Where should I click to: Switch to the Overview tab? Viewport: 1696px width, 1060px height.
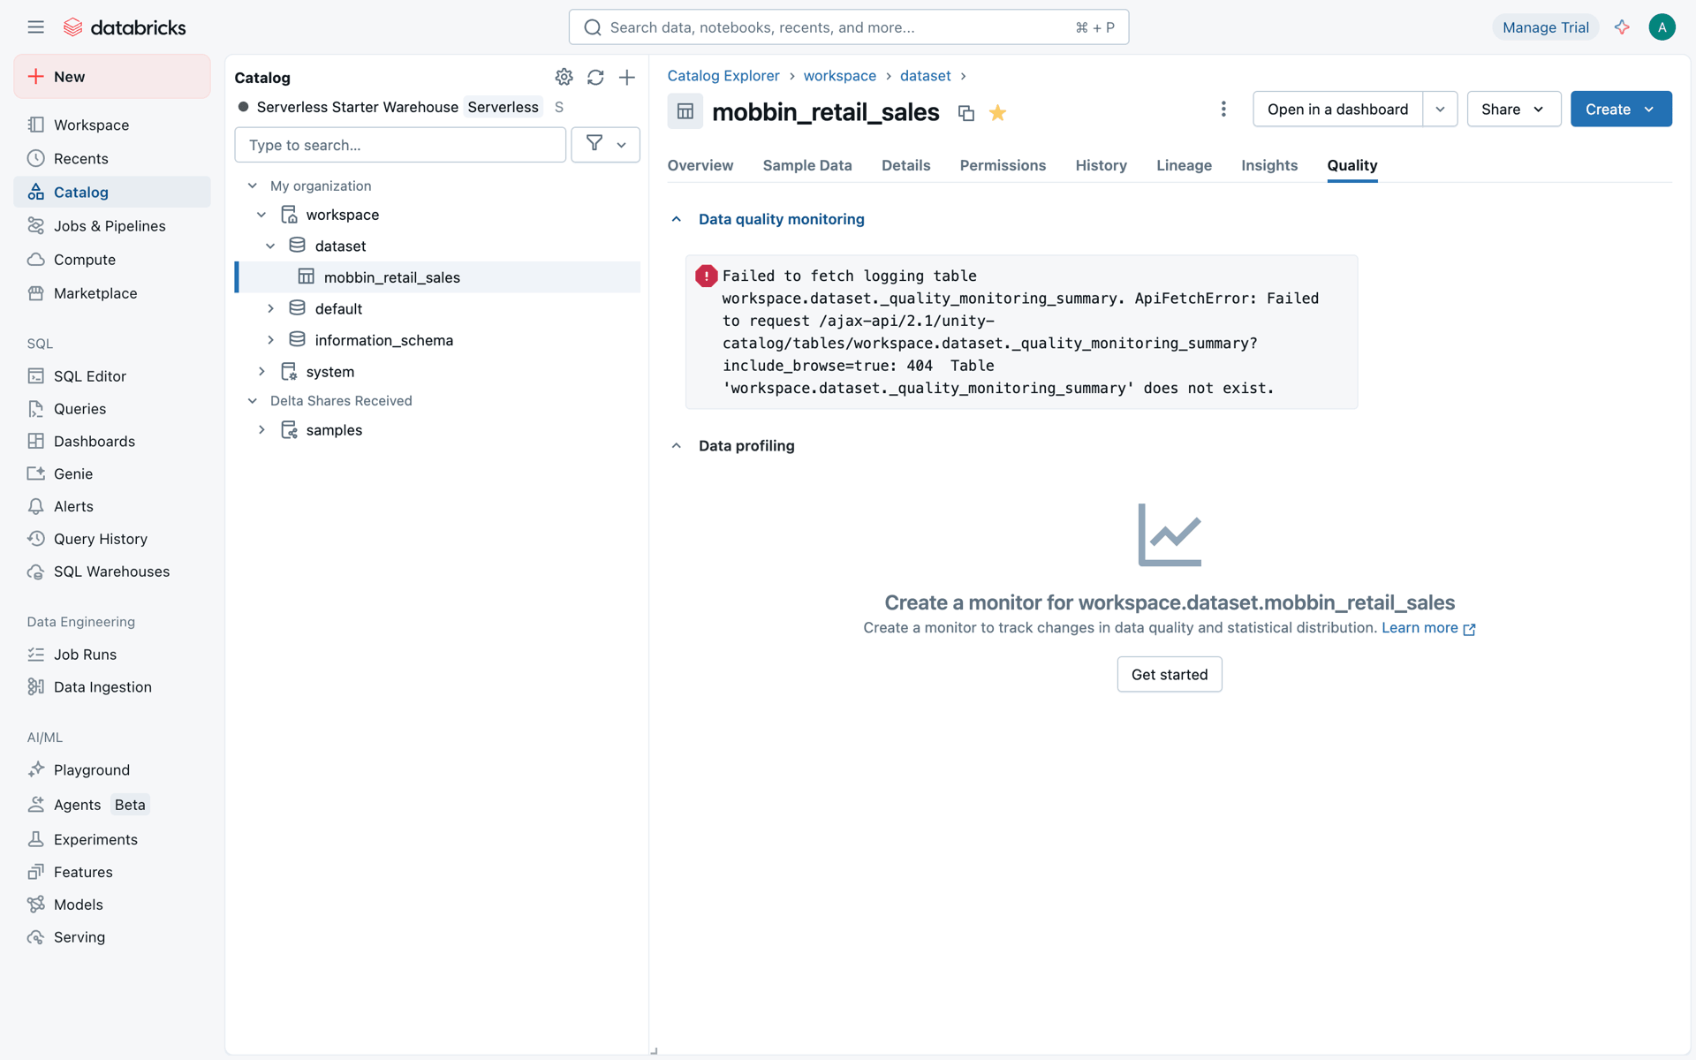(700, 165)
